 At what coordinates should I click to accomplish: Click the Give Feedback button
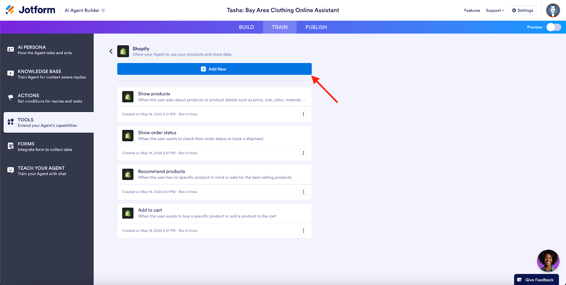pyautogui.click(x=536, y=280)
